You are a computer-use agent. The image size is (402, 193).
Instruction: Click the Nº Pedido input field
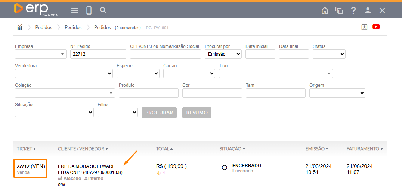(x=98, y=54)
